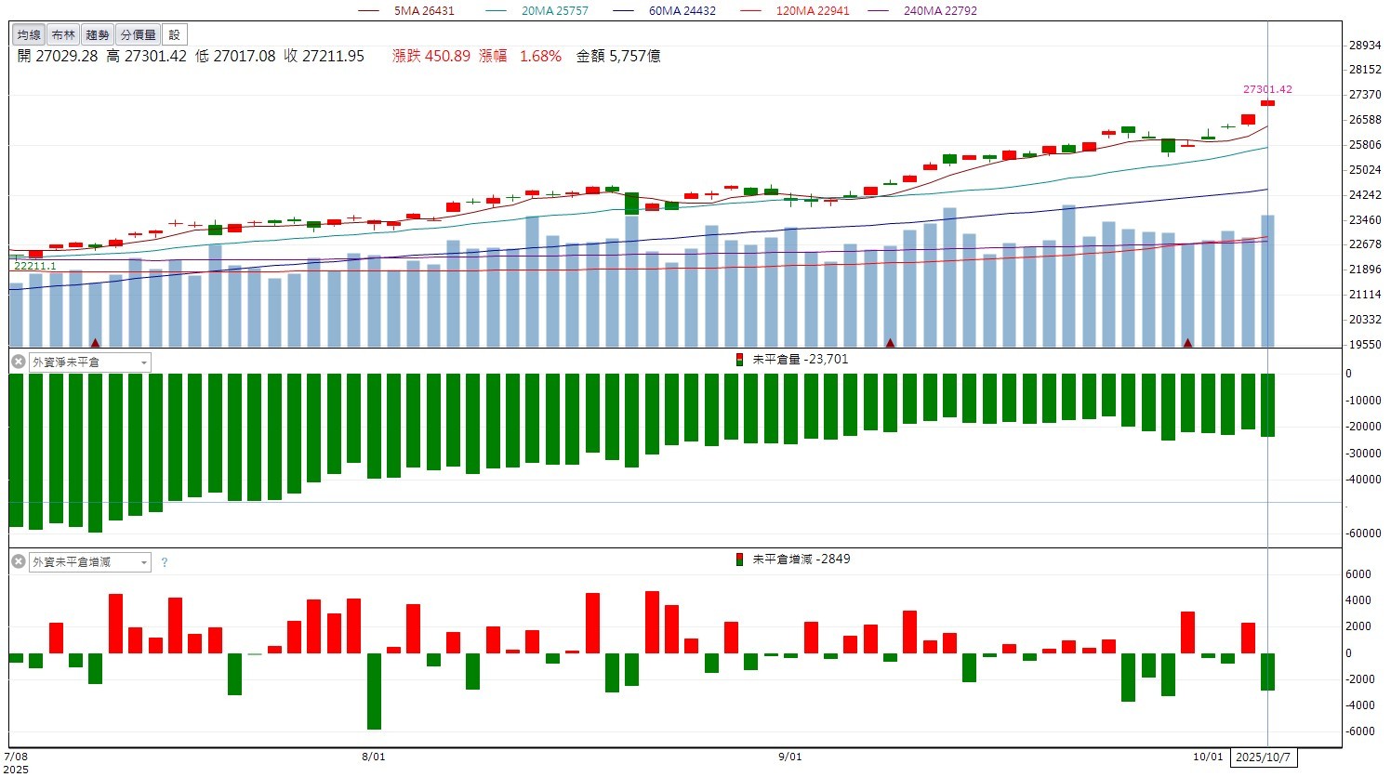Click the 27301.42 high price label
The image size is (1391, 777).
point(1267,89)
